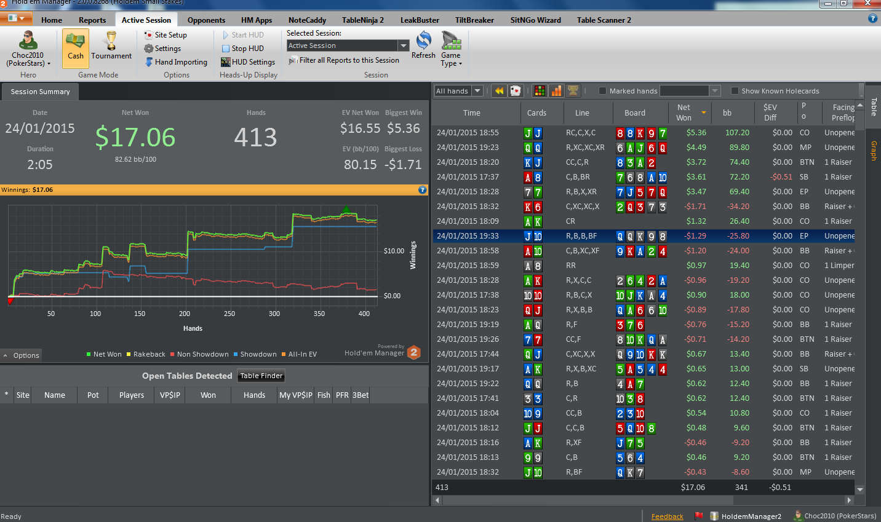Click the playing cards replayer icon
The width and height of the screenshot is (881, 522).
click(516, 91)
